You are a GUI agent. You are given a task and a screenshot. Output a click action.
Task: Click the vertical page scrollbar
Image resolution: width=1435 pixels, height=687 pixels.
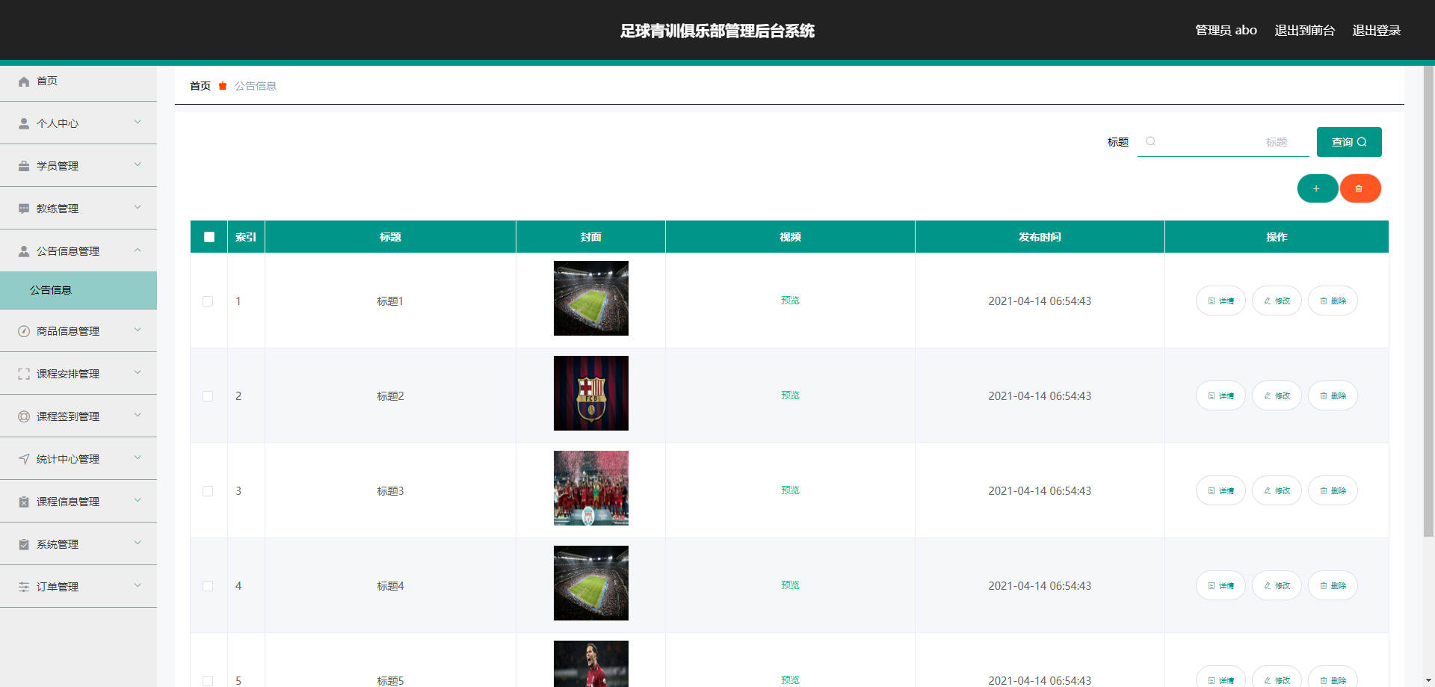pos(1428,301)
